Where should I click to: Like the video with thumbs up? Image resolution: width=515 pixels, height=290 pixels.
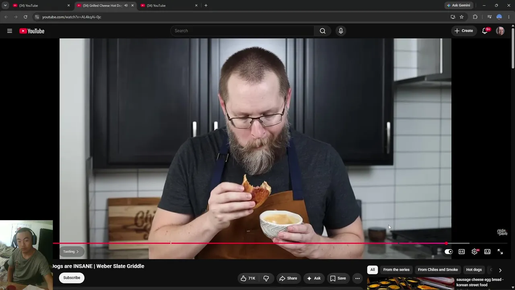pos(248,278)
